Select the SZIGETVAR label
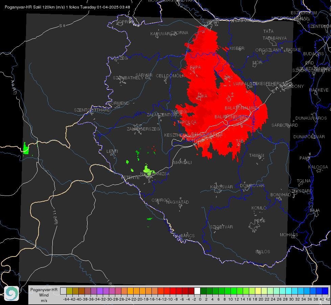The image size is (331, 305). (221, 227)
